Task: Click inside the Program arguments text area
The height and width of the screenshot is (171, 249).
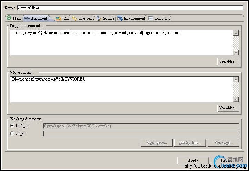Action: coord(122,43)
